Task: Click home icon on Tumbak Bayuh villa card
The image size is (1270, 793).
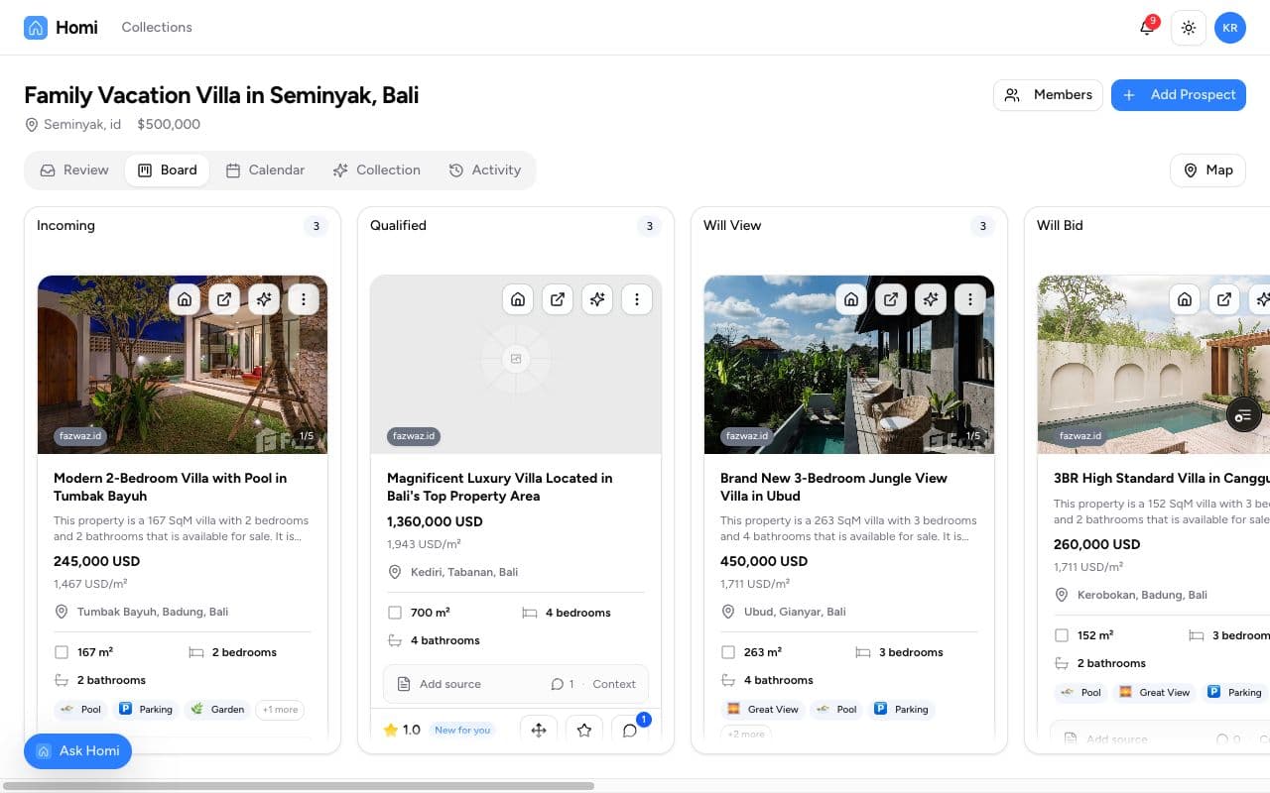Action: point(185,299)
